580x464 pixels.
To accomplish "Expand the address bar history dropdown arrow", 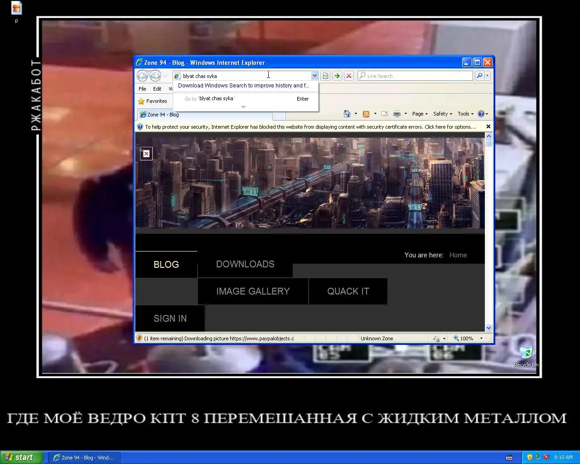I will pos(314,76).
